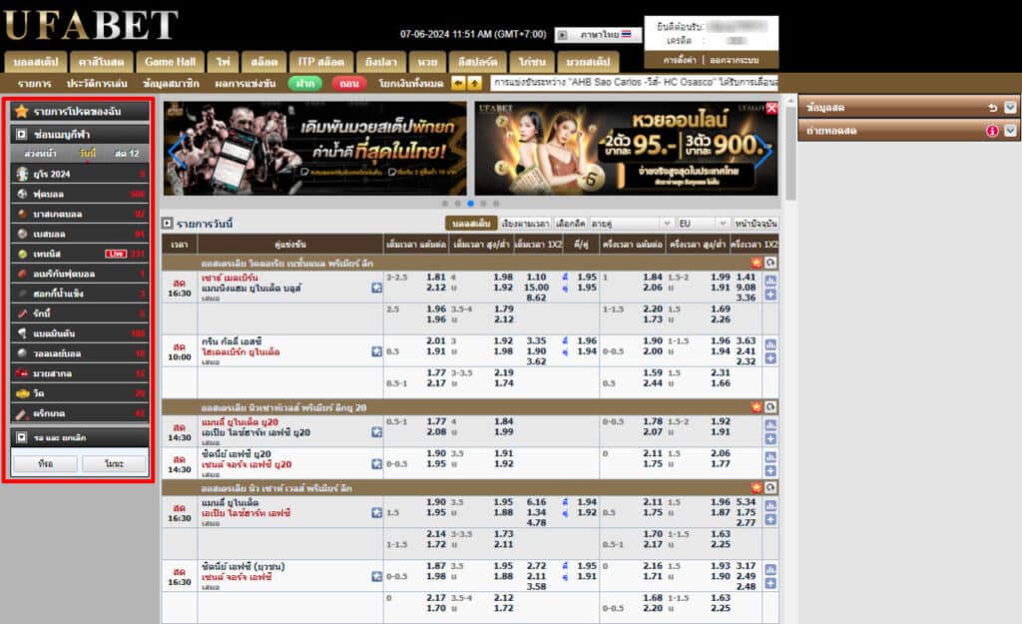The width and height of the screenshot is (1022, 624).
Task: Open รักบี้ sport in the sidebar
Action: click(79, 313)
